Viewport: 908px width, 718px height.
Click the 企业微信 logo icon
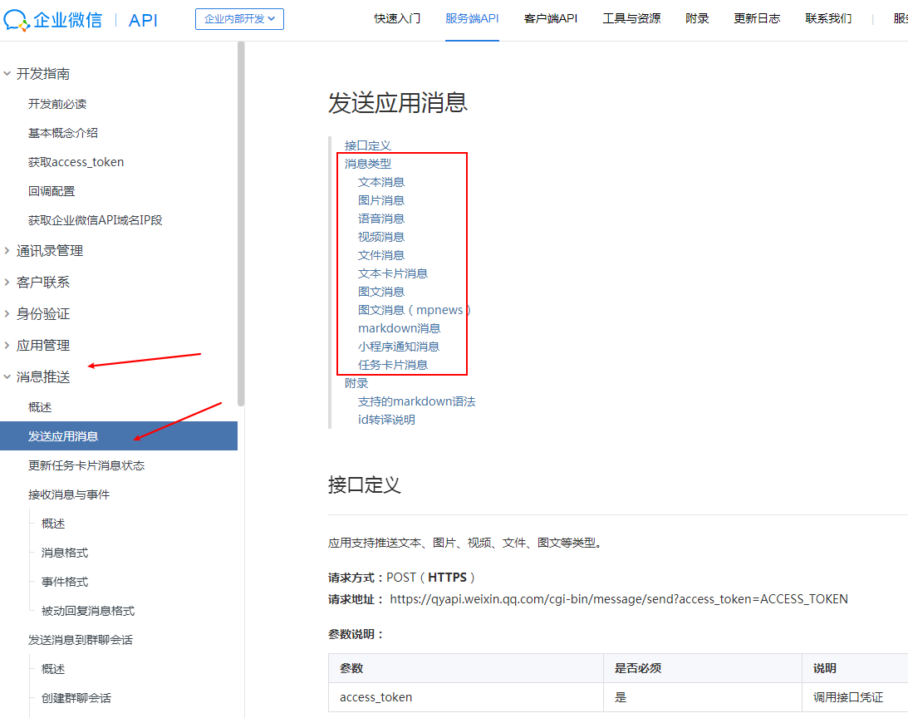[x=17, y=19]
